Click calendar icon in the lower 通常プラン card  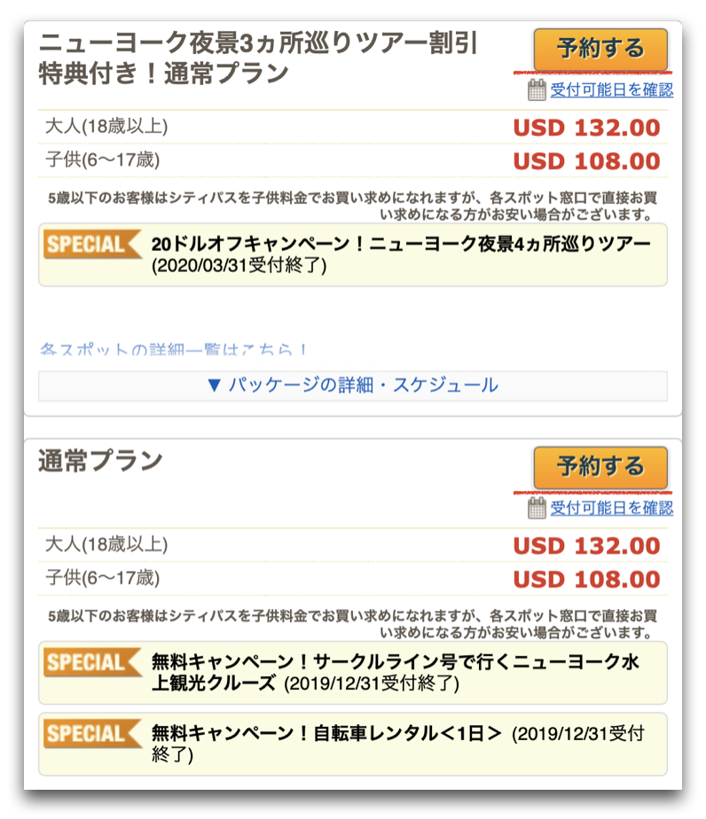tap(537, 508)
